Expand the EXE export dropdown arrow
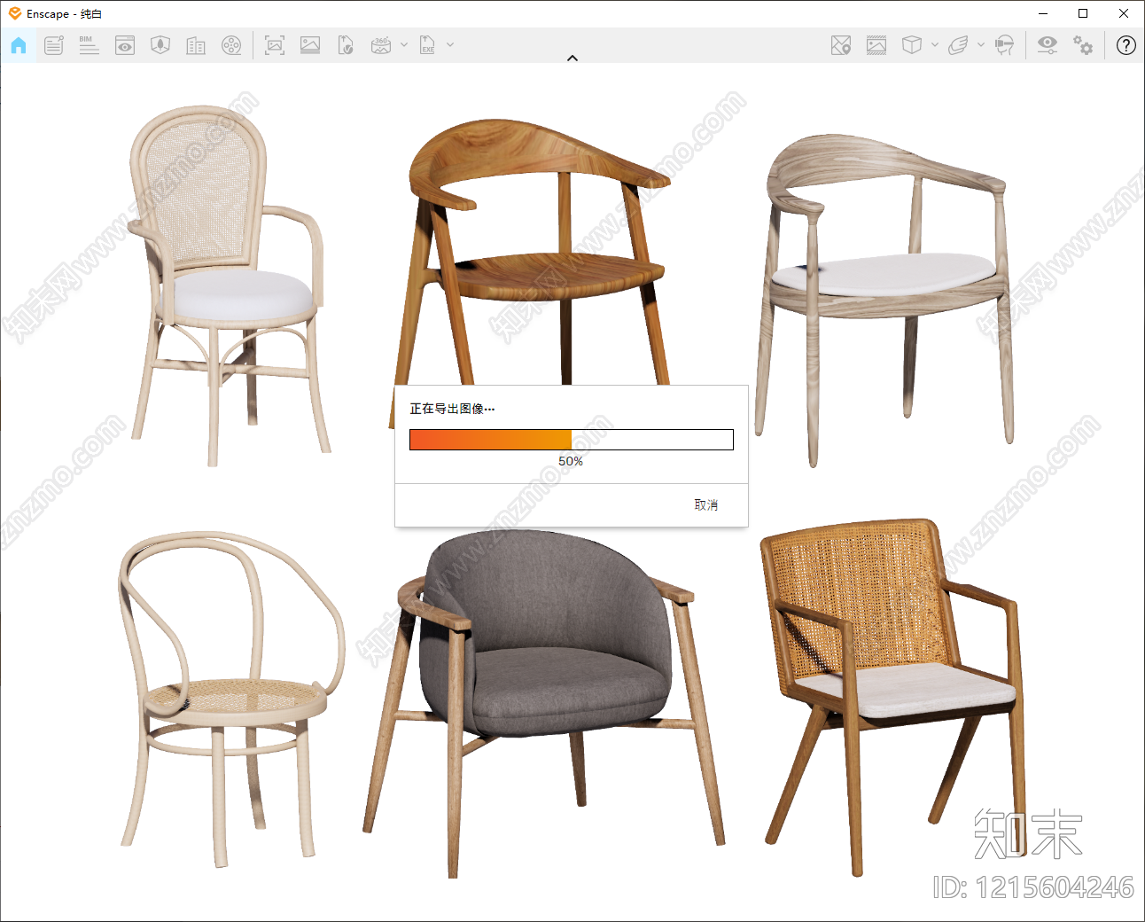Viewport: 1145px width, 922px height. [x=450, y=44]
